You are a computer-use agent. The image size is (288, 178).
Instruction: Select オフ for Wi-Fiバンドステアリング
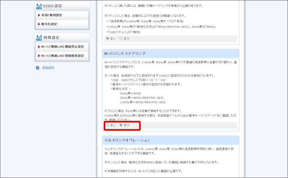tap(121, 125)
